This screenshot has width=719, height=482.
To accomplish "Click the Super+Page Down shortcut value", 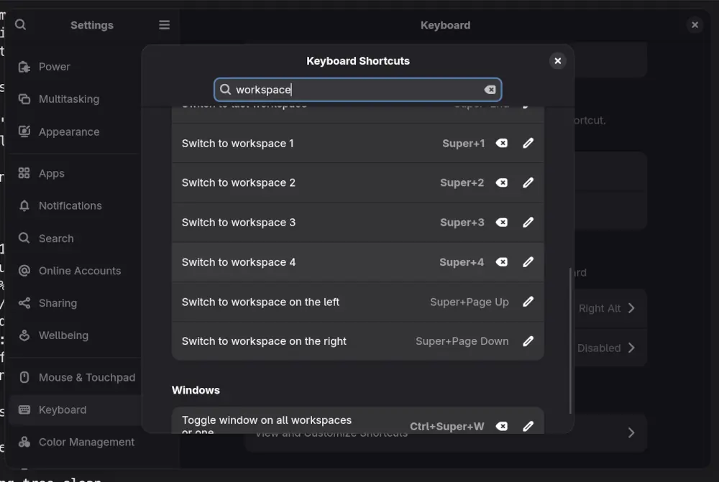I will coord(462,341).
